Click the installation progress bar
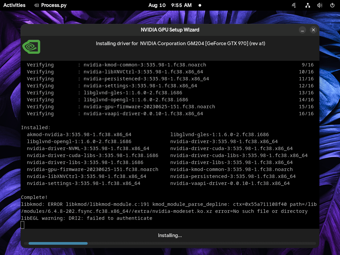This screenshot has height=255, width=340. (x=170, y=243)
